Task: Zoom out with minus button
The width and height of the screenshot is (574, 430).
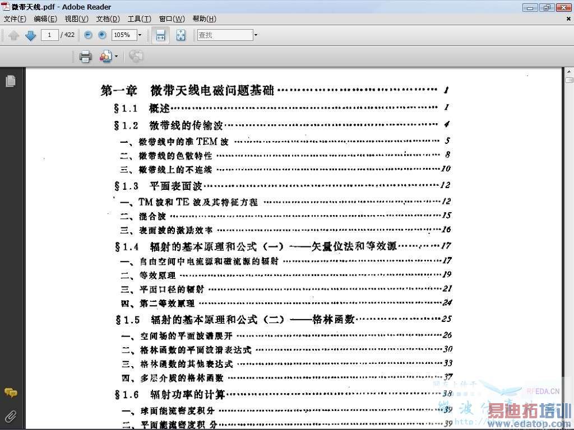Action: click(88, 35)
